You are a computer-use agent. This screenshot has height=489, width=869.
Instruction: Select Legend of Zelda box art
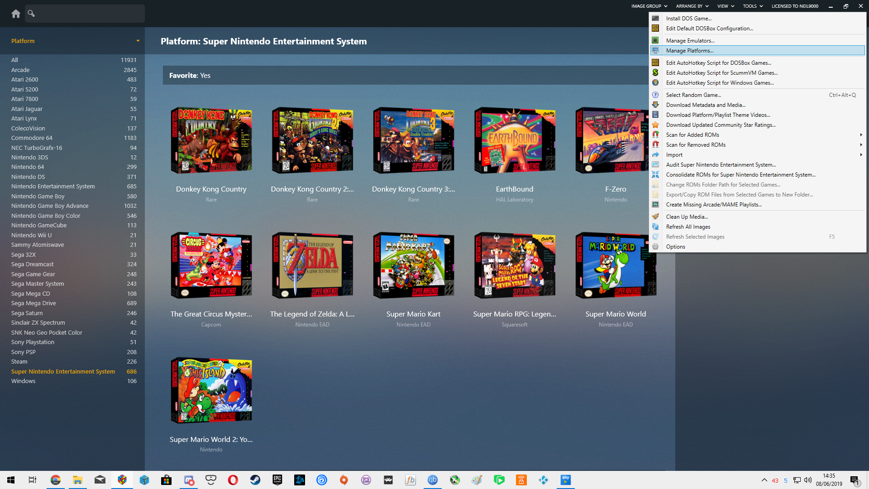pyautogui.click(x=312, y=266)
